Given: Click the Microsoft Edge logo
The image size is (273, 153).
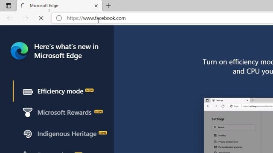Looking at the screenshot, I should [19, 51].
